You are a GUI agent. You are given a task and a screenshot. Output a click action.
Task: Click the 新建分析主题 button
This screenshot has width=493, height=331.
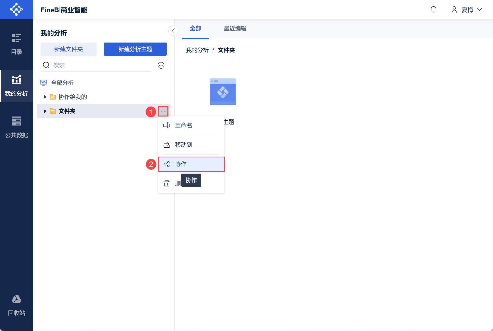click(135, 49)
